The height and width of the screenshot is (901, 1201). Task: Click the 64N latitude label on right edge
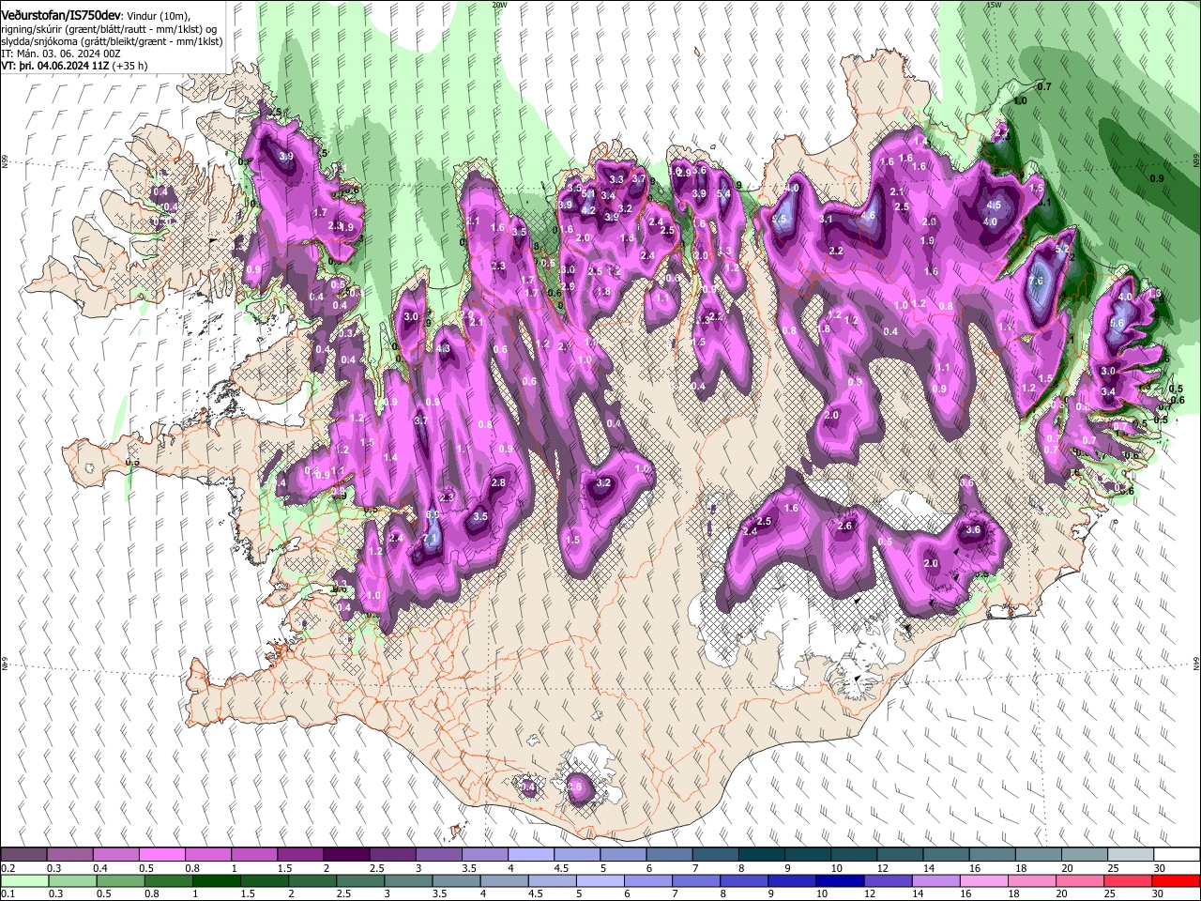[x=1196, y=663]
